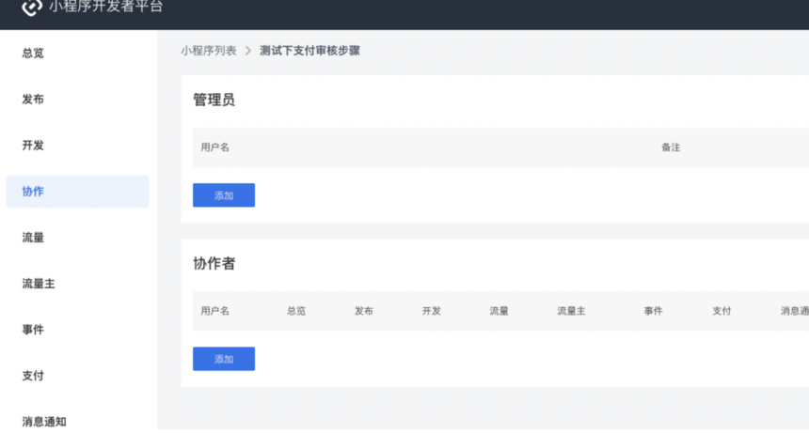Screen dimensions: 809x433
Task: Click the 发布 column header in collaborator table
Action: [364, 311]
